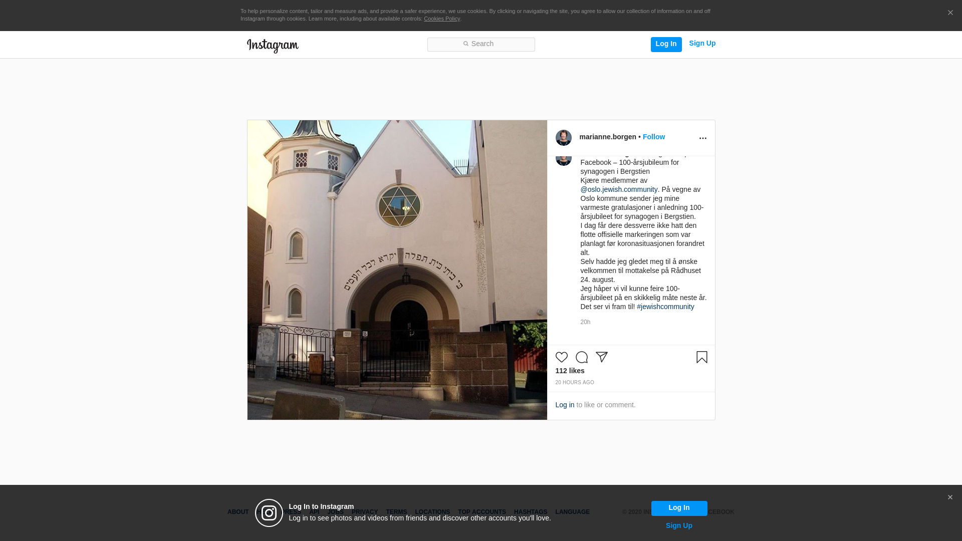Click the Search input field

pyautogui.click(x=481, y=45)
